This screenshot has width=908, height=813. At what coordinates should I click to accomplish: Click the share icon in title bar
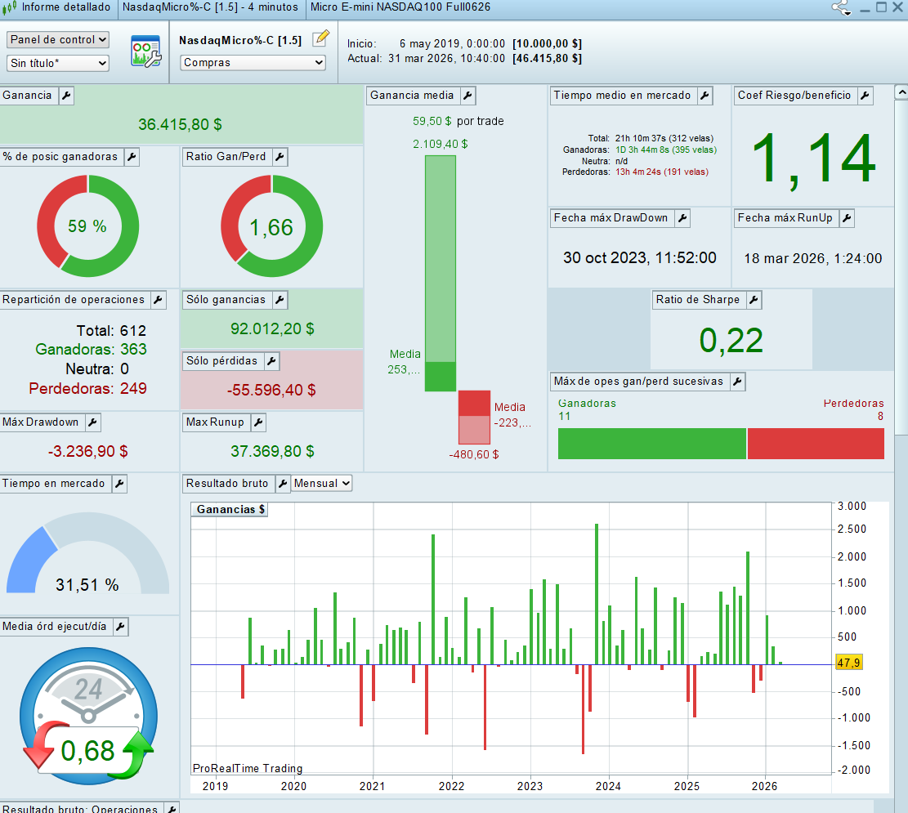[x=840, y=7]
